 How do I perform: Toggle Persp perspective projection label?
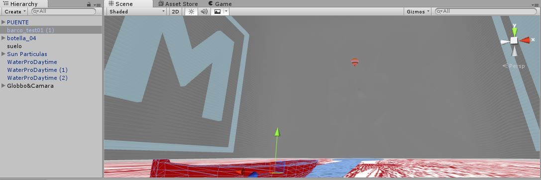tap(514, 66)
